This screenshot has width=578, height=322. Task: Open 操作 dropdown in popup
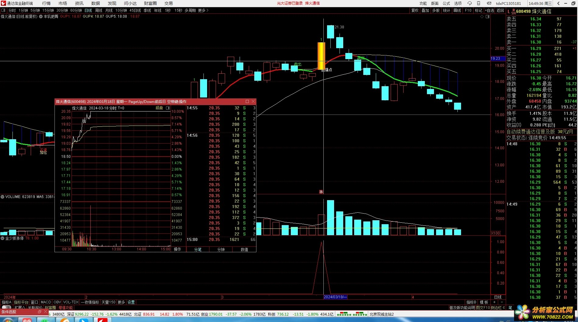point(177,249)
